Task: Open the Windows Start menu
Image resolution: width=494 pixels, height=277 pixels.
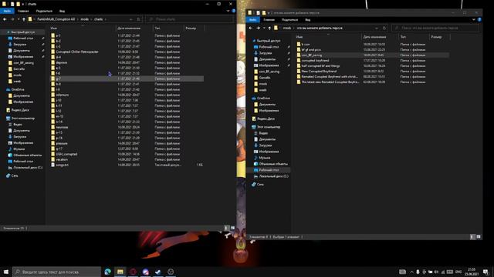Action: (x=6, y=272)
